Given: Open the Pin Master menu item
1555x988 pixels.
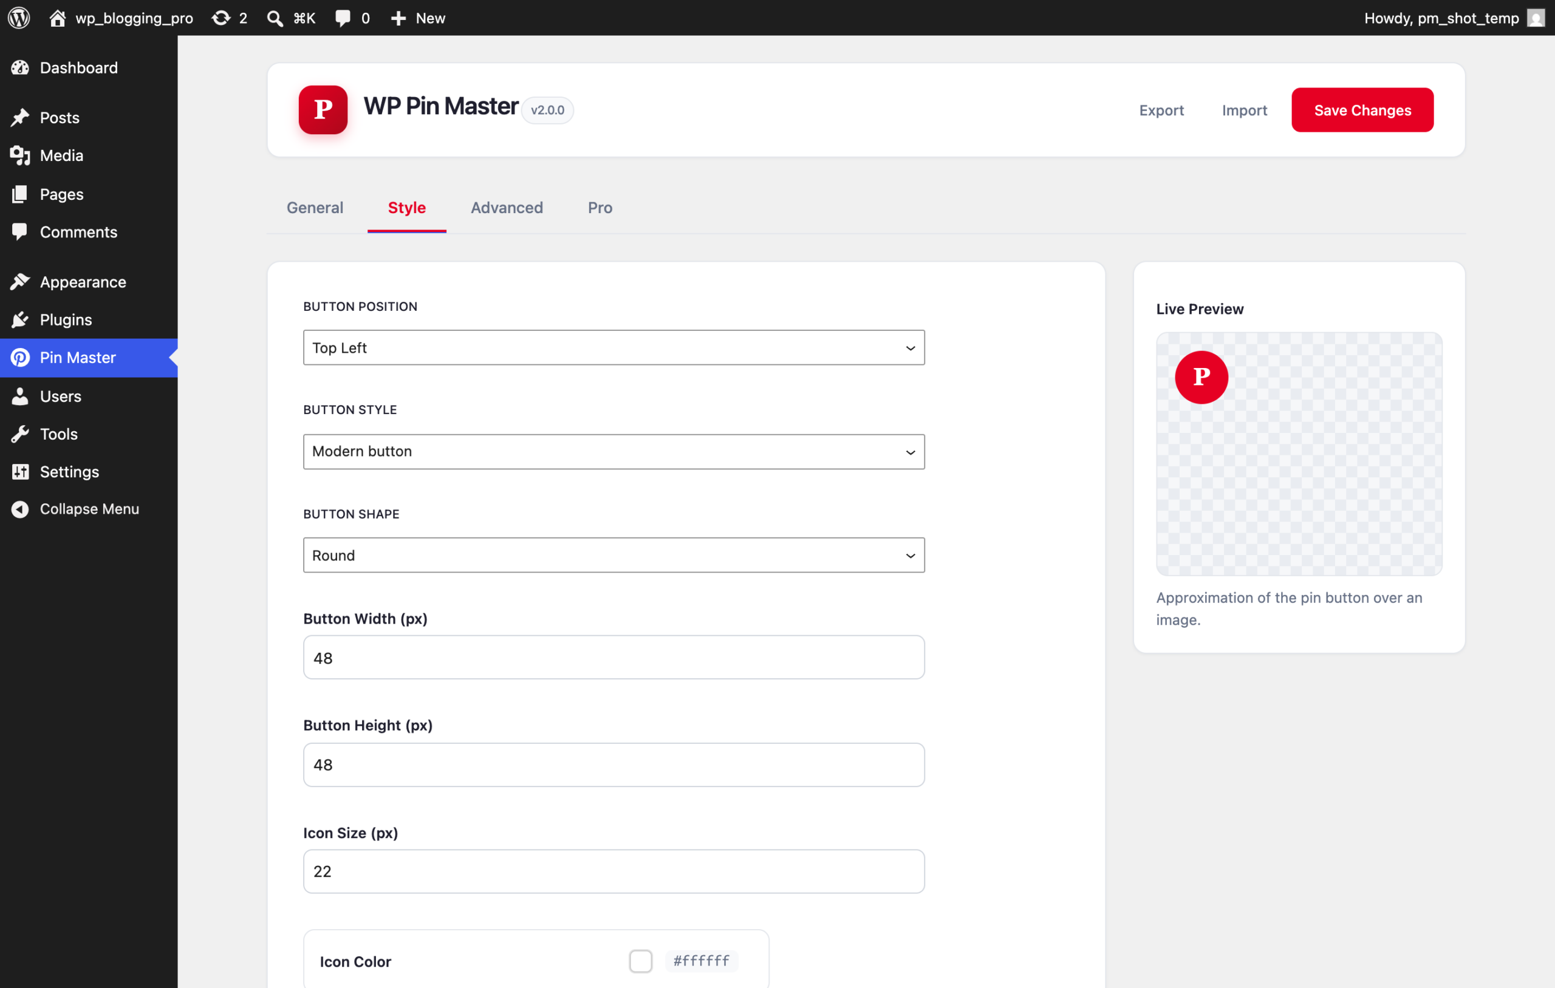Looking at the screenshot, I should click(89, 358).
